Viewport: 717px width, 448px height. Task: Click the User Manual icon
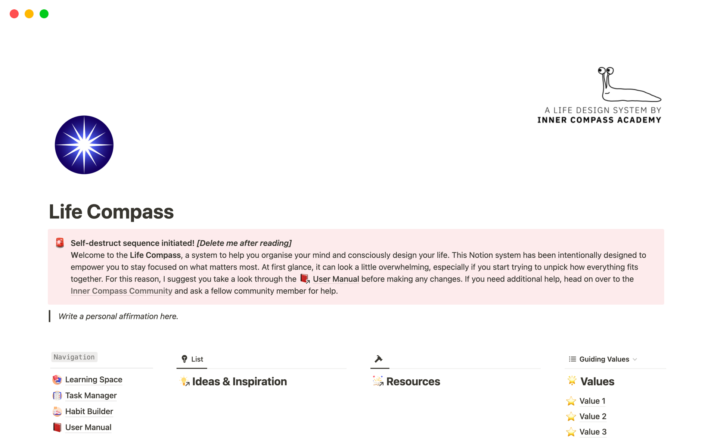click(57, 427)
